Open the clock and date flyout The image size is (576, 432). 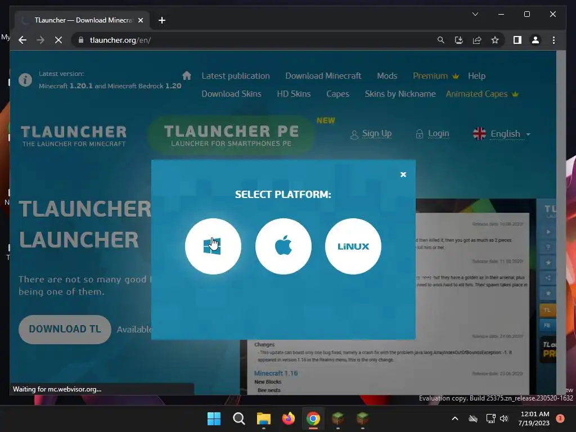tap(534, 418)
